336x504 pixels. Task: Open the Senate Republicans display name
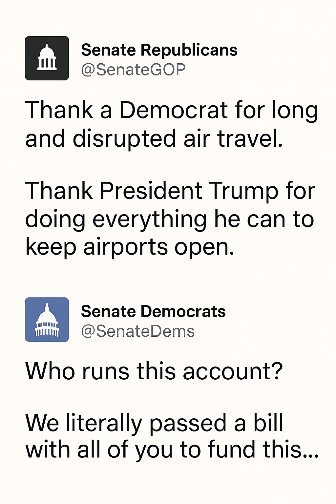pos(159,50)
